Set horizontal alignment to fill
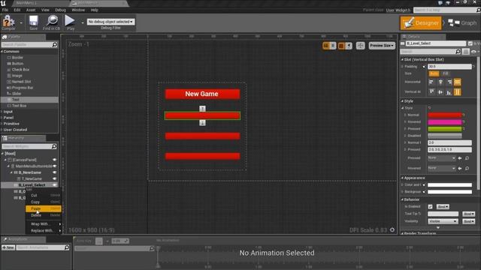The height and width of the screenshot is (270, 481). [x=457, y=82]
